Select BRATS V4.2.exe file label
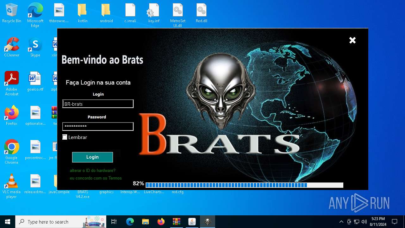This screenshot has width=405, height=228. [x=83, y=194]
